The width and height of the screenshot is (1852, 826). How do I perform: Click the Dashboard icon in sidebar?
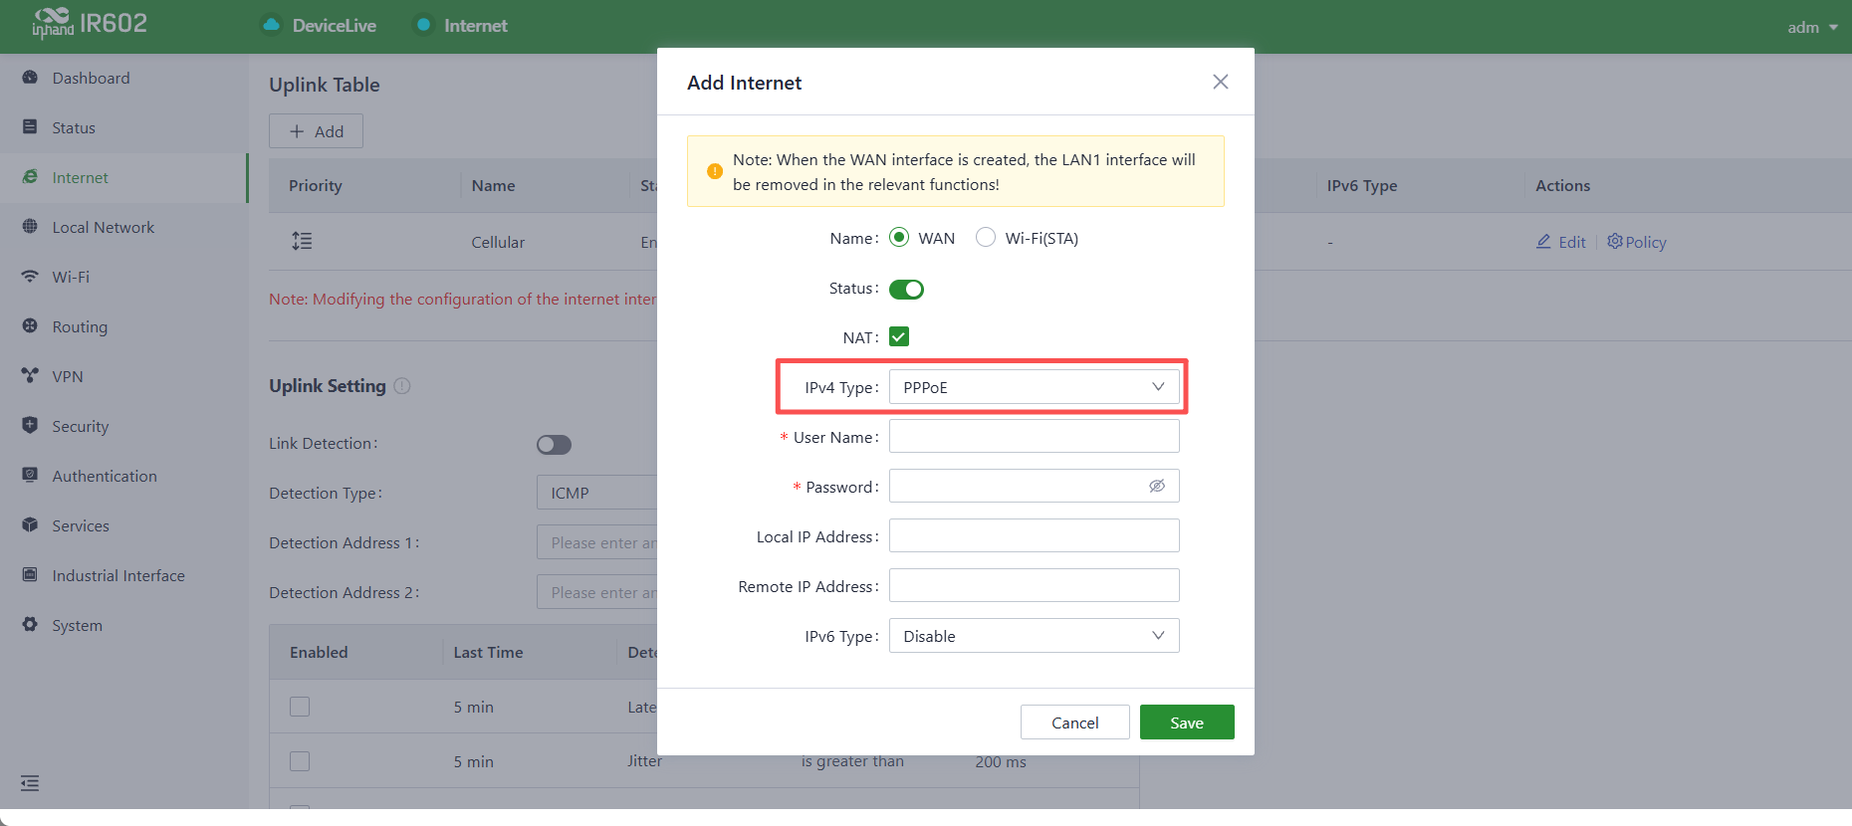(30, 78)
